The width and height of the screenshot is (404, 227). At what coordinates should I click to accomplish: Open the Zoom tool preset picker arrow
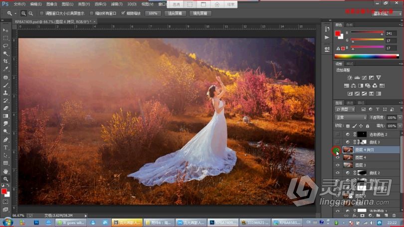15,13
